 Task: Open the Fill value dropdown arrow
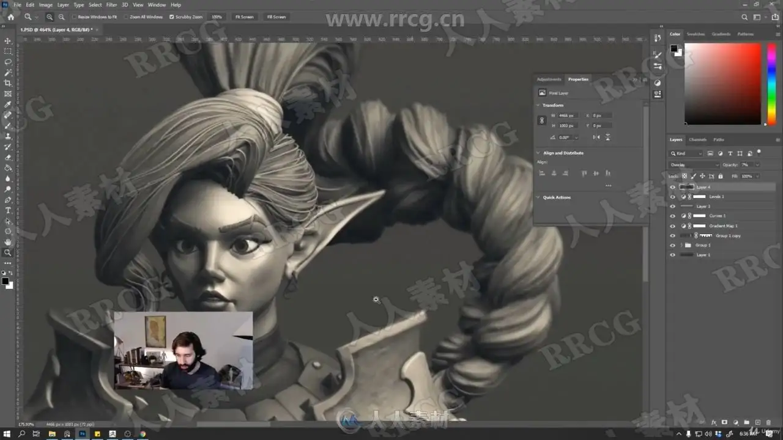point(757,176)
